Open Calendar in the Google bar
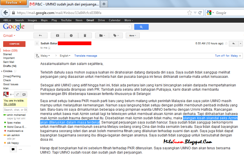 pyautogui.click(x=115, y=20)
